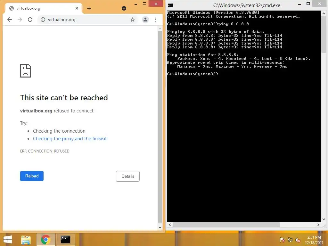Open new tab with plus icon

click(89, 8)
